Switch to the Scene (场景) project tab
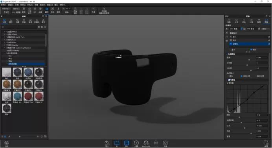This screenshot has height=148, width=272. click(229, 21)
